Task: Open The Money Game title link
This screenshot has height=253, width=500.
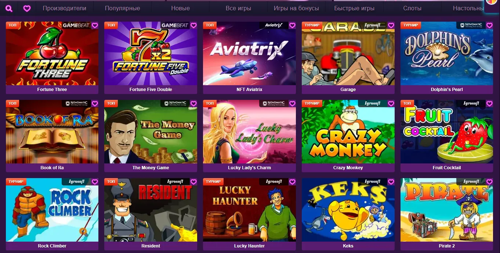Action: pos(151,168)
